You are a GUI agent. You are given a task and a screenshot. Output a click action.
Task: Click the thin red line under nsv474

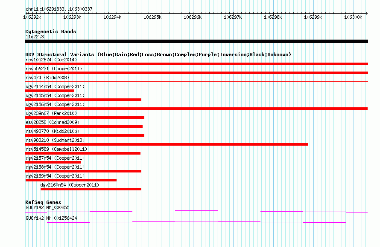coord(196,82)
